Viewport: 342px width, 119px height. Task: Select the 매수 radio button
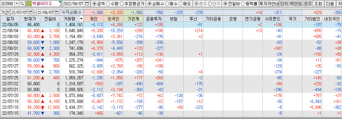[167, 4]
